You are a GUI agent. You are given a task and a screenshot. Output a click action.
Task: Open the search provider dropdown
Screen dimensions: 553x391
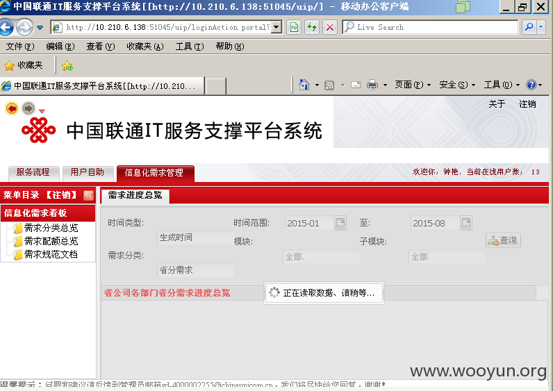click(x=541, y=27)
